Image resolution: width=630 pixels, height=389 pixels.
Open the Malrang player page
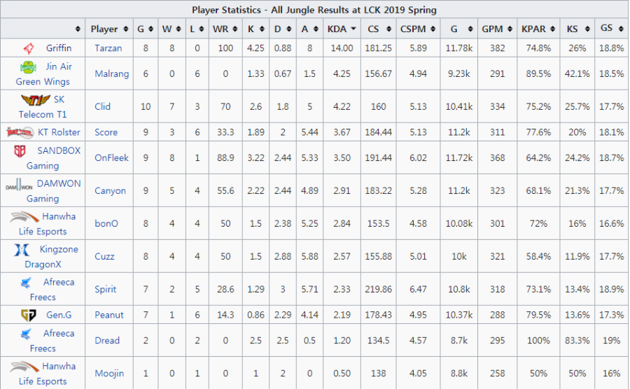[112, 74]
